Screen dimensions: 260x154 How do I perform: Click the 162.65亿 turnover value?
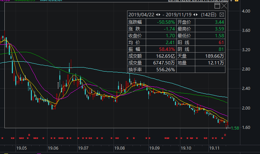click(165, 56)
